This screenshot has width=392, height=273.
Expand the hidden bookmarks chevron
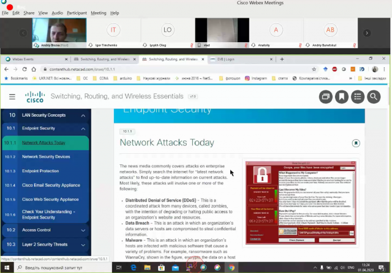pos(350,78)
